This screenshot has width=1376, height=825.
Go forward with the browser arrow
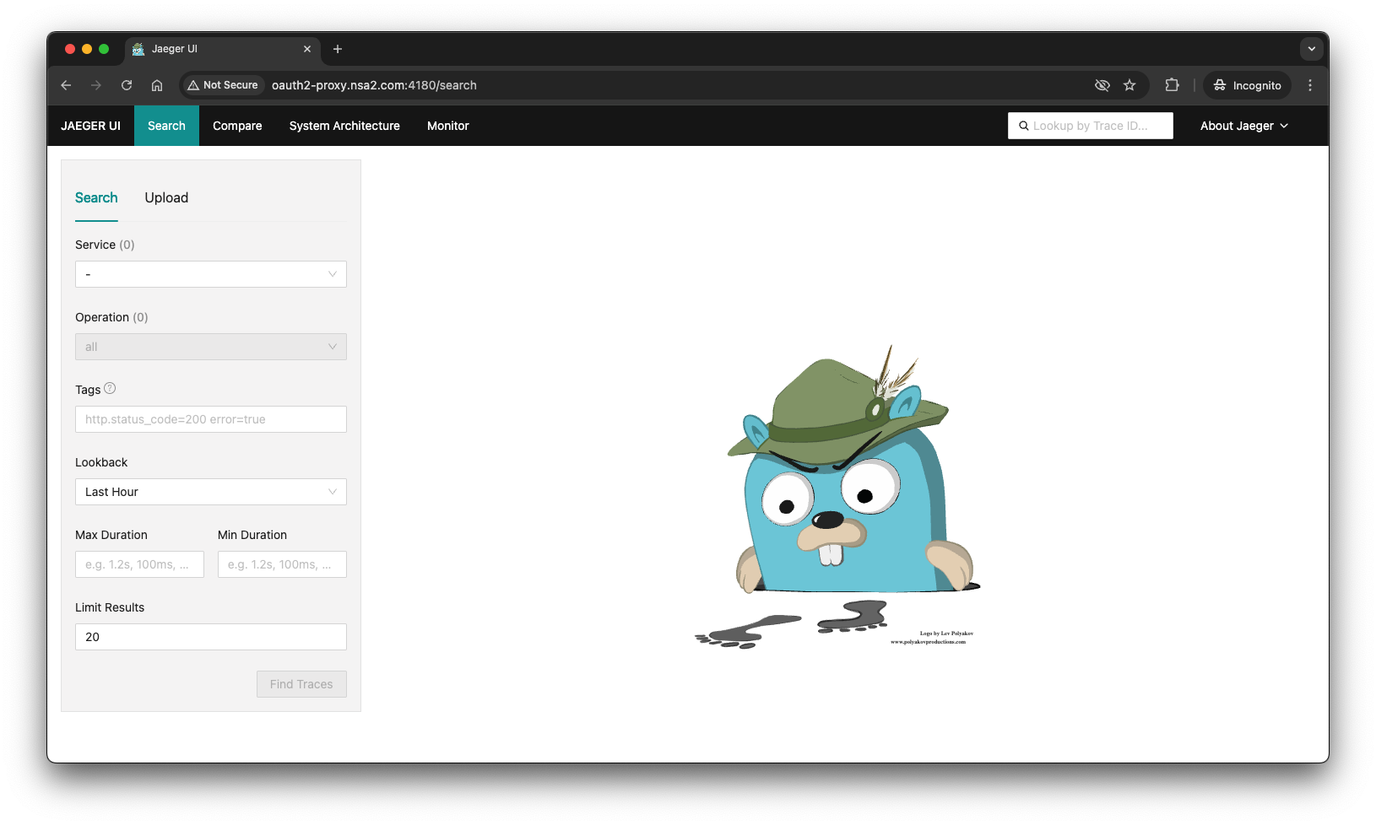(96, 85)
